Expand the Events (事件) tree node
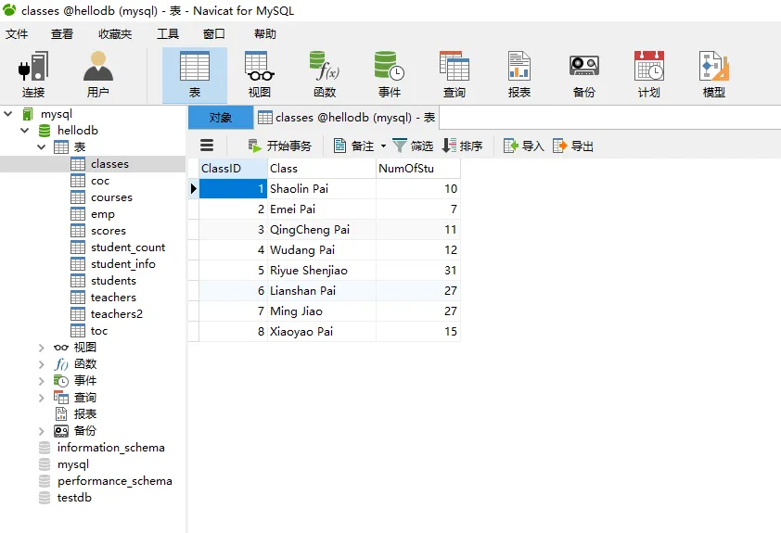This screenshot has height=533, width=781. 42,381
